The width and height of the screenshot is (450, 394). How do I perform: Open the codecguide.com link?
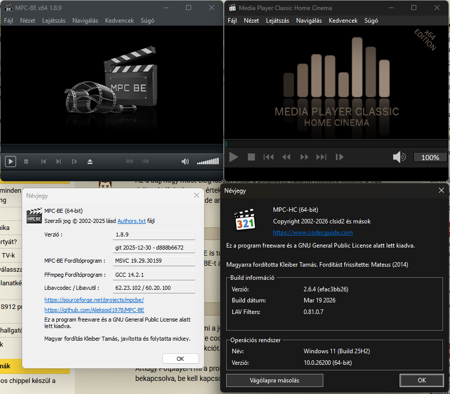coord(313,232)
